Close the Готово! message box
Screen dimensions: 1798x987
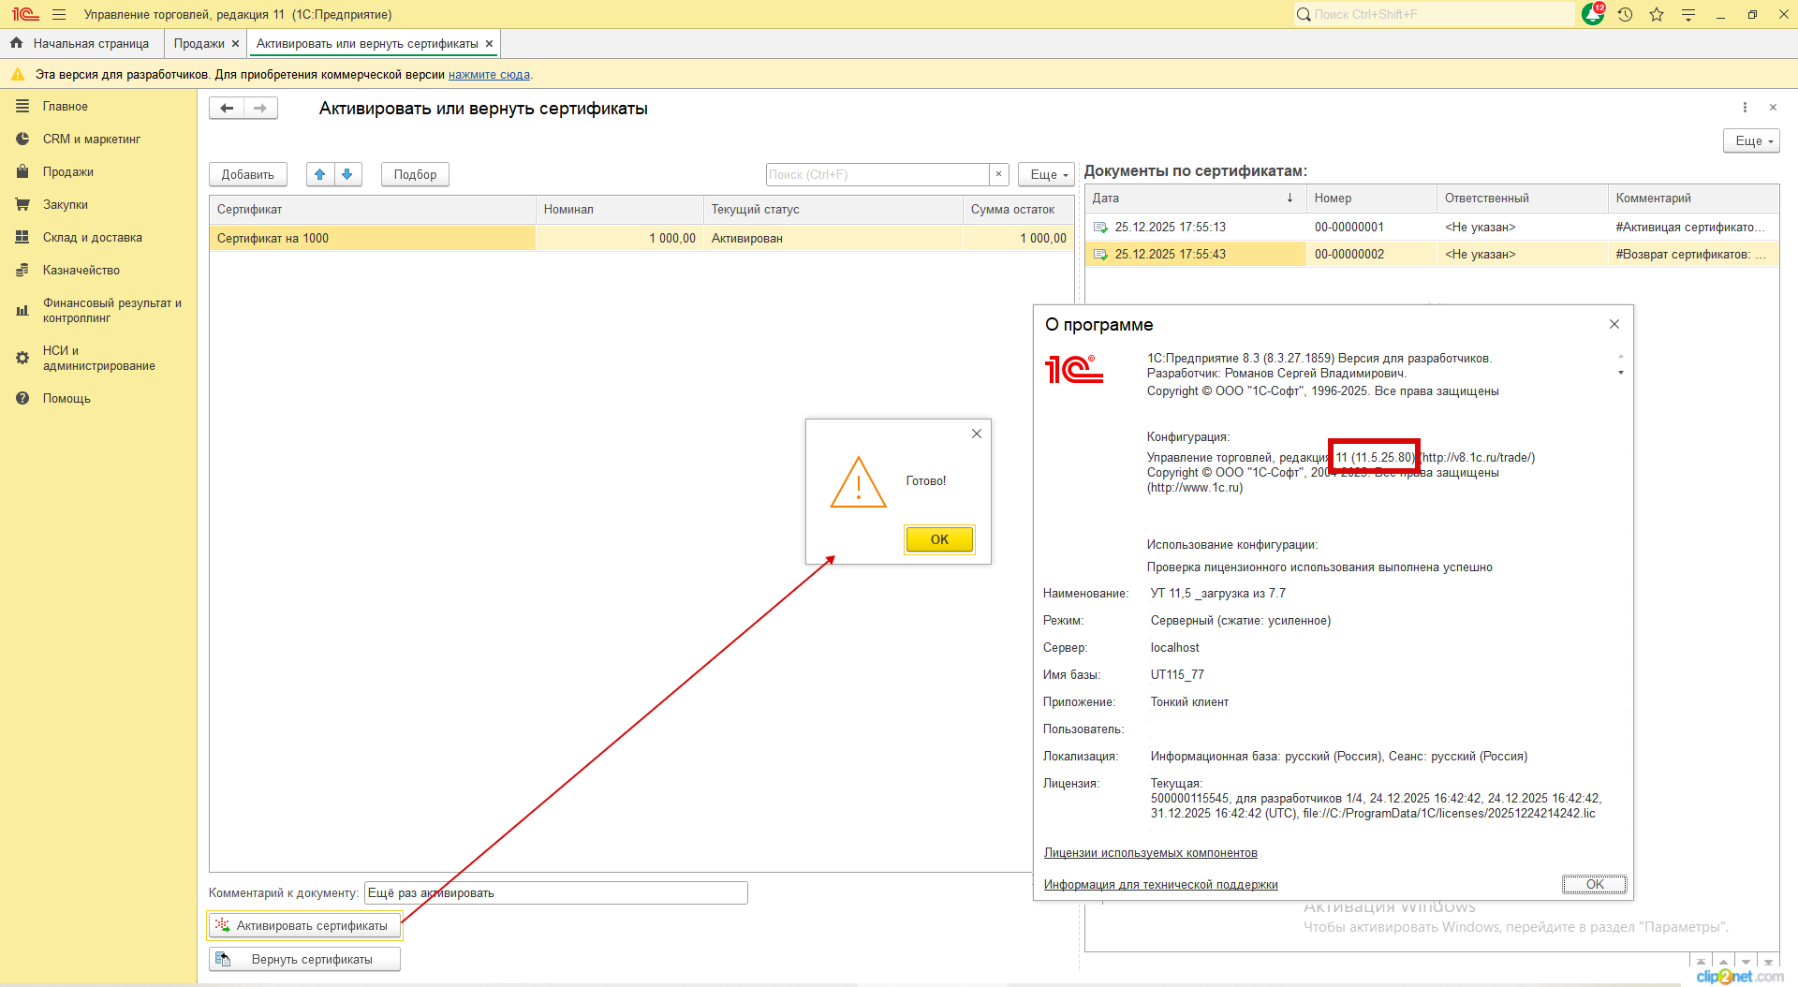click(977, 434)
